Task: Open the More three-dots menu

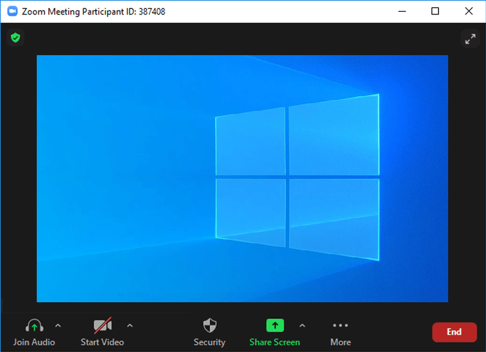Action: [x=341, y=326]
